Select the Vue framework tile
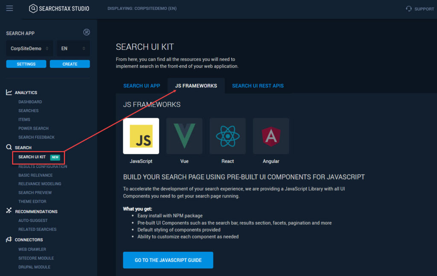Screen dimensions: 437x276 (x=184, y=136)
